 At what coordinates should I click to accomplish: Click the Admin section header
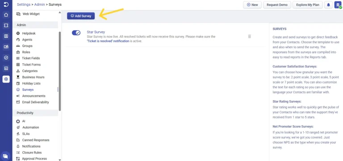pos(35,25)
